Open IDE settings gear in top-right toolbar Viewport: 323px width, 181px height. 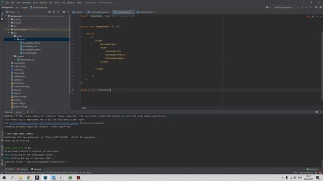[321, 8]
